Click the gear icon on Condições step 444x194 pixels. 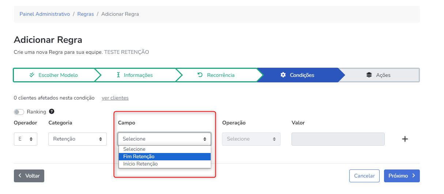(283, 75)
